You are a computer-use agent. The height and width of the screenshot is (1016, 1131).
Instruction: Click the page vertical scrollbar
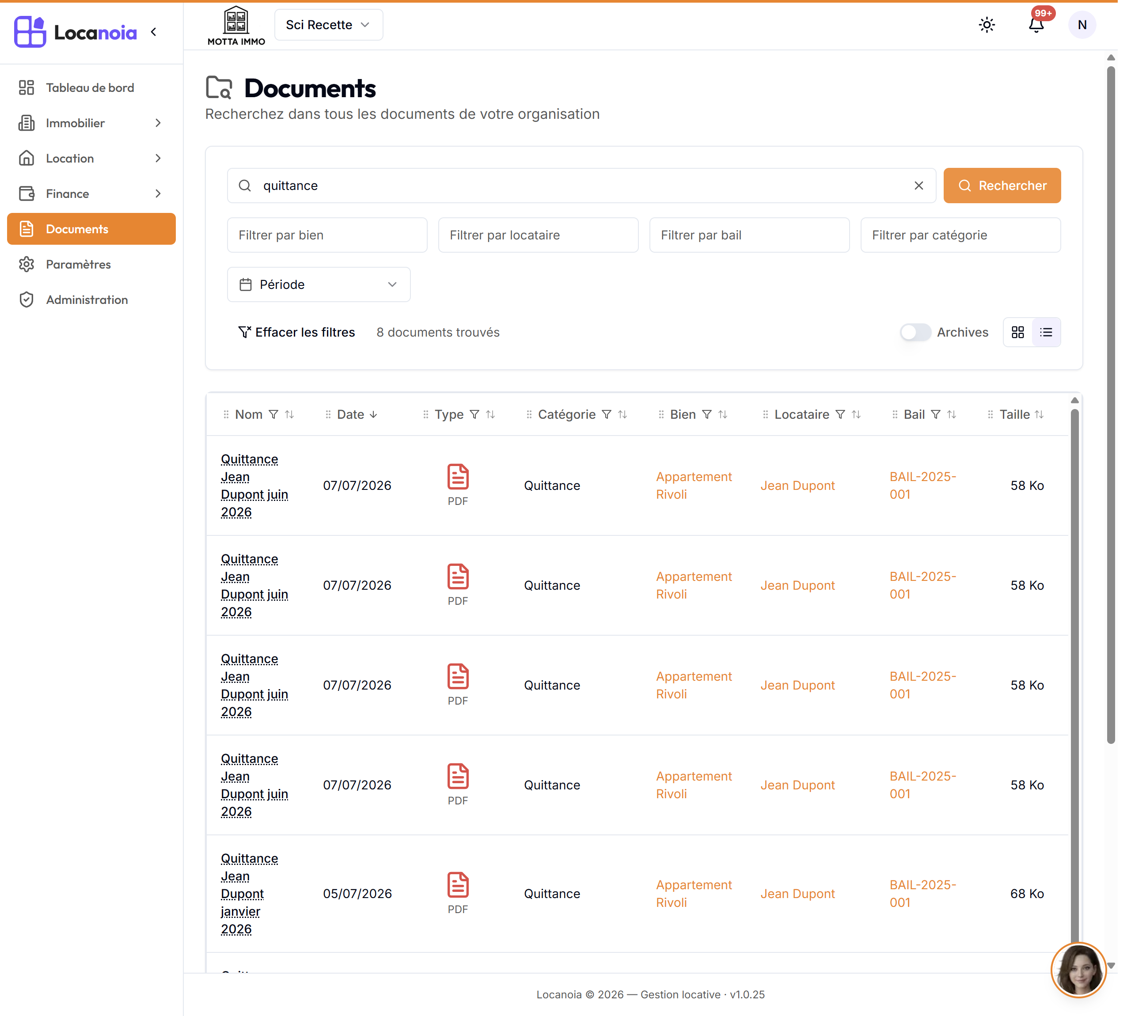pyautogui.click(x=1111, y=405)
